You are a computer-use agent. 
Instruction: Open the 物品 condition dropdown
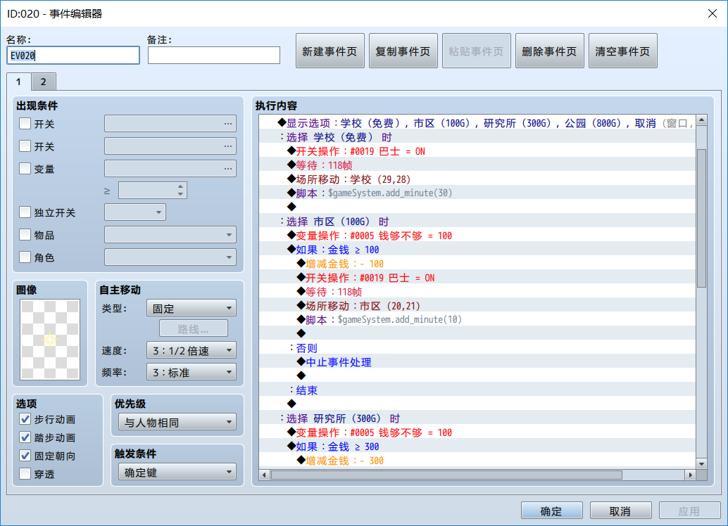point(170,235)
